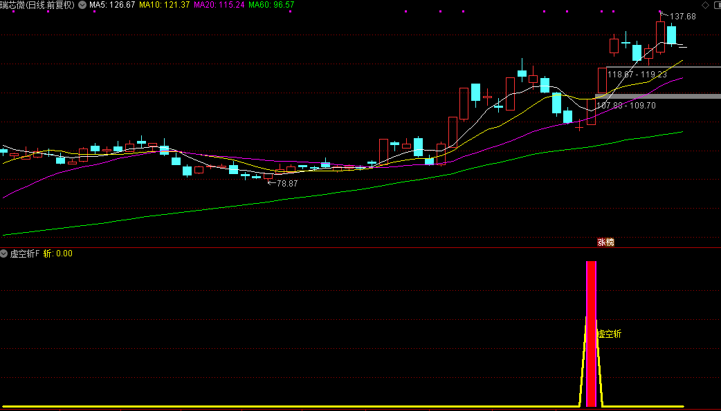
Task: Click the red 涨榜 tag
Action: pyautogui.click(x=605, y=242)
